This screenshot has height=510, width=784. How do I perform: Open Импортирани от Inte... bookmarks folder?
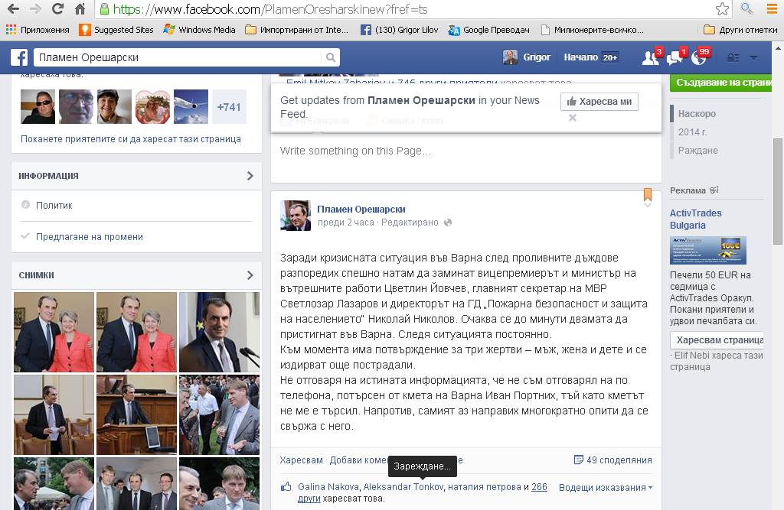(x=296, y=30)
